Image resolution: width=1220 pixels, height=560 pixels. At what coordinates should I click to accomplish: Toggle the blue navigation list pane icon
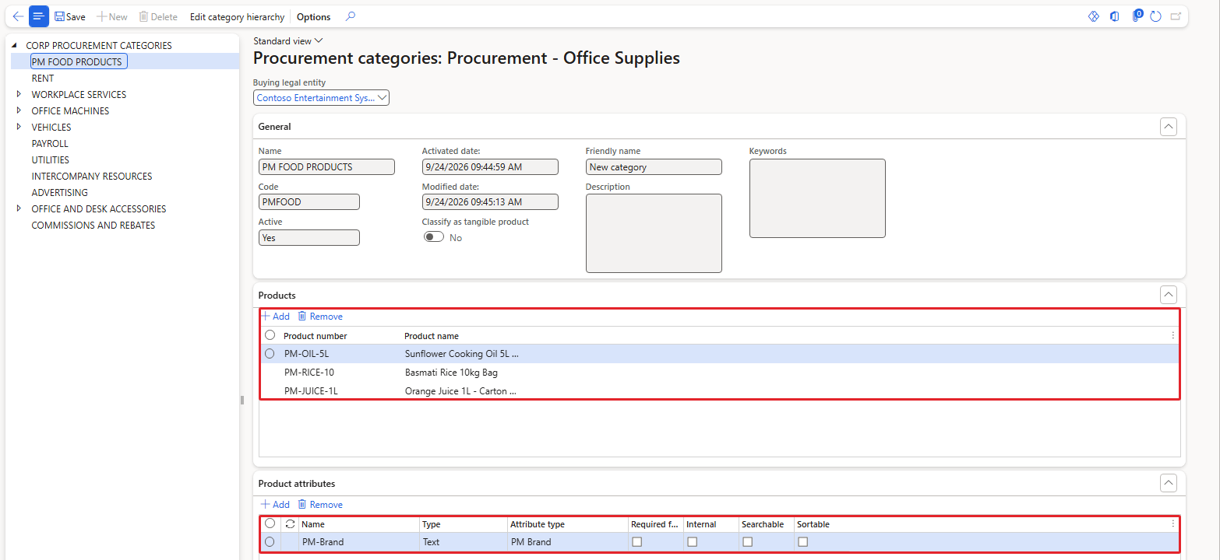click(x=39, y=16)
